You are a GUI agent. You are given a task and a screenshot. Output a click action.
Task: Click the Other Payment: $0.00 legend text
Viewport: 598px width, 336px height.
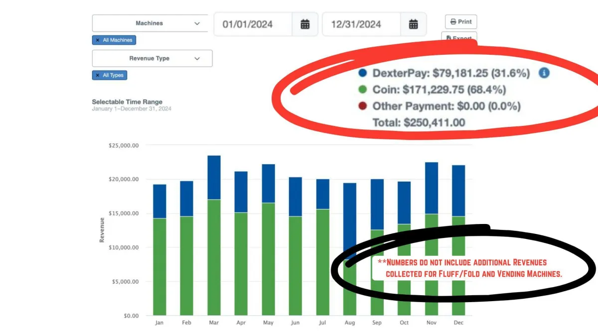pos(447,106)
